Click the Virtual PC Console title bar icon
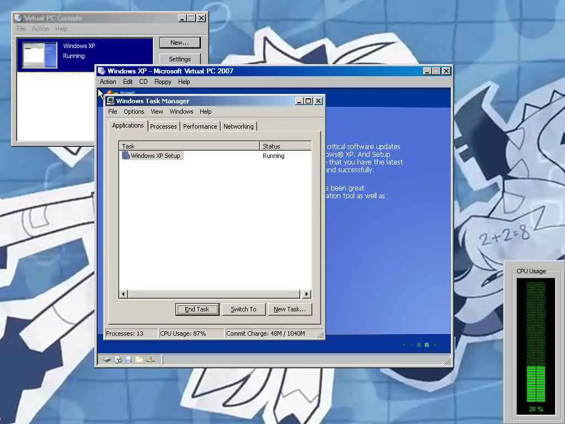Viewport: 565px width, 424px height. (x=18, y=18)
